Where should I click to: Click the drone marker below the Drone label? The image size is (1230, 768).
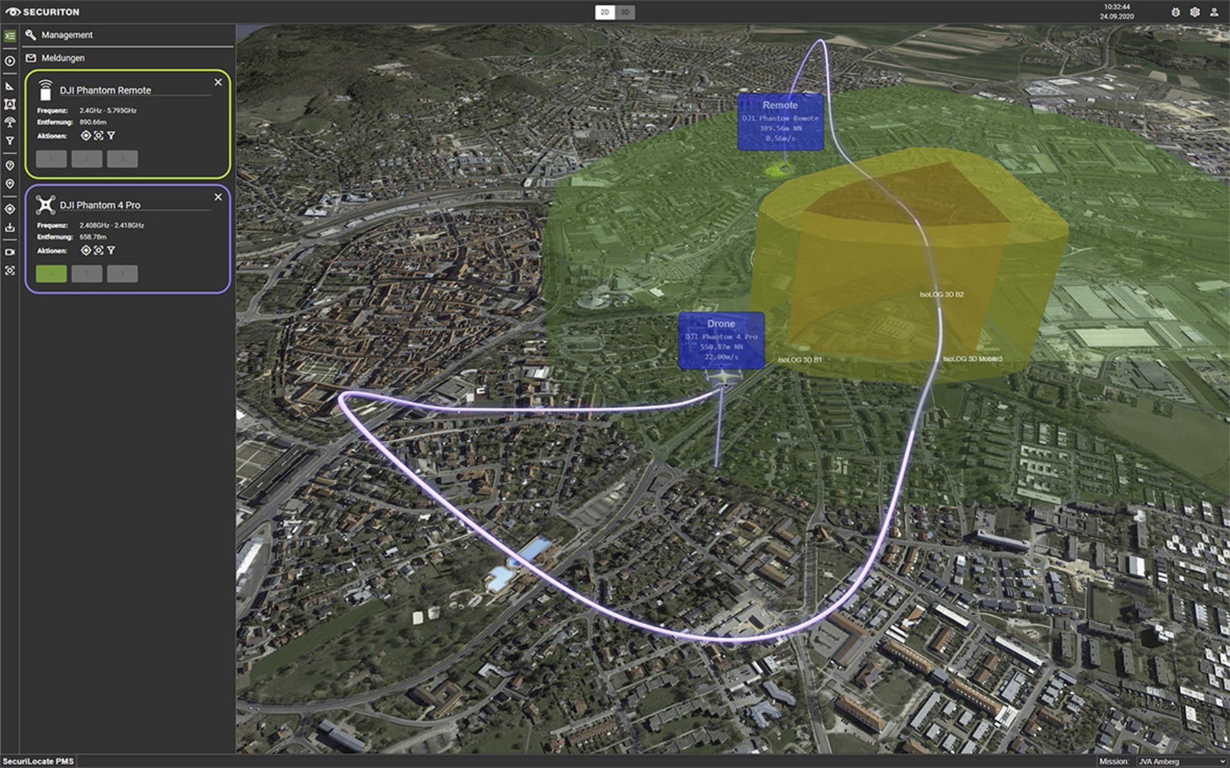[724, 378]
